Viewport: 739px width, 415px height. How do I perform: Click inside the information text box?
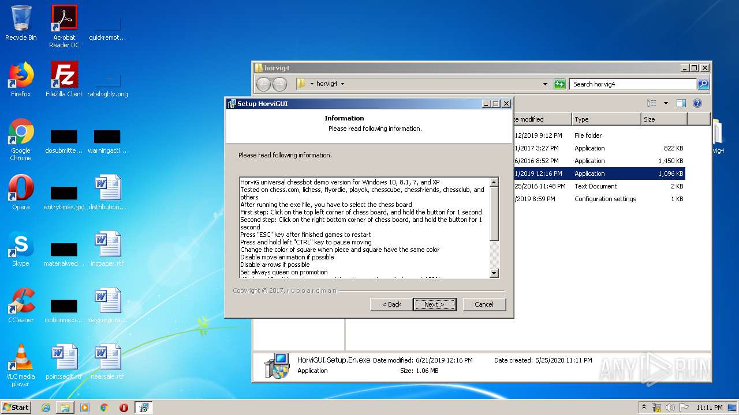(364, 228)
